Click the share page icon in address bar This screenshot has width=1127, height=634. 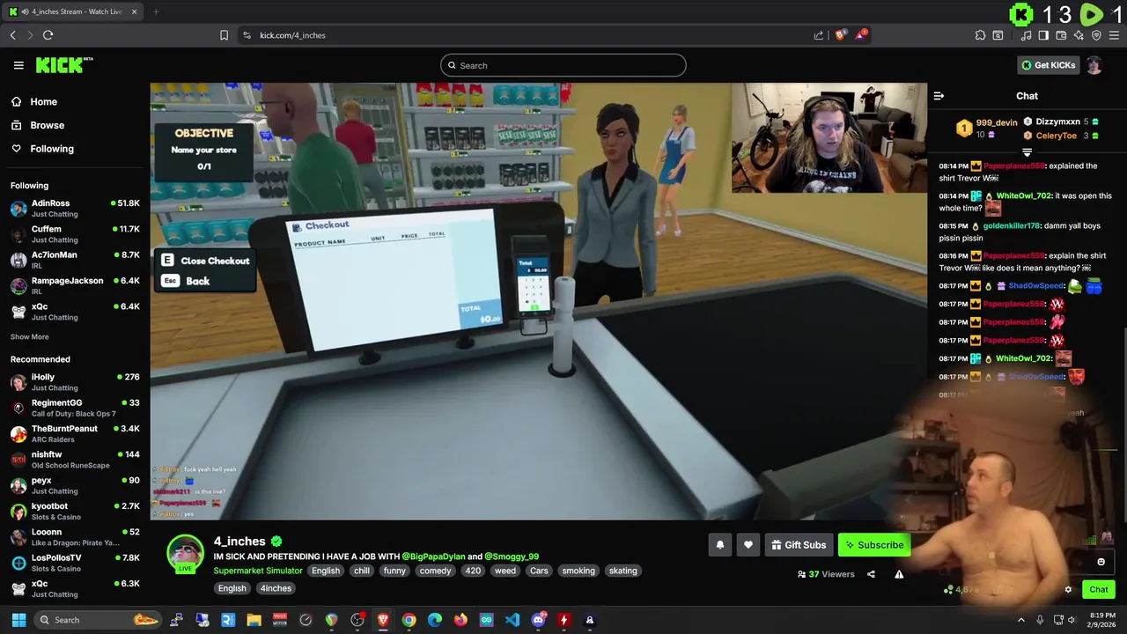819,35
